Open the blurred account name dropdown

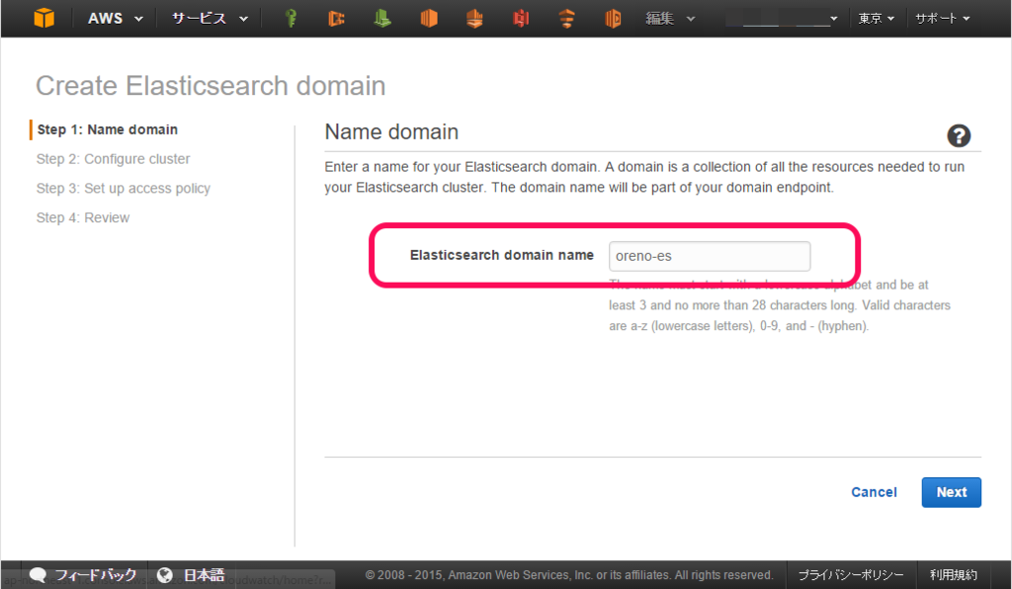point(782,19)
